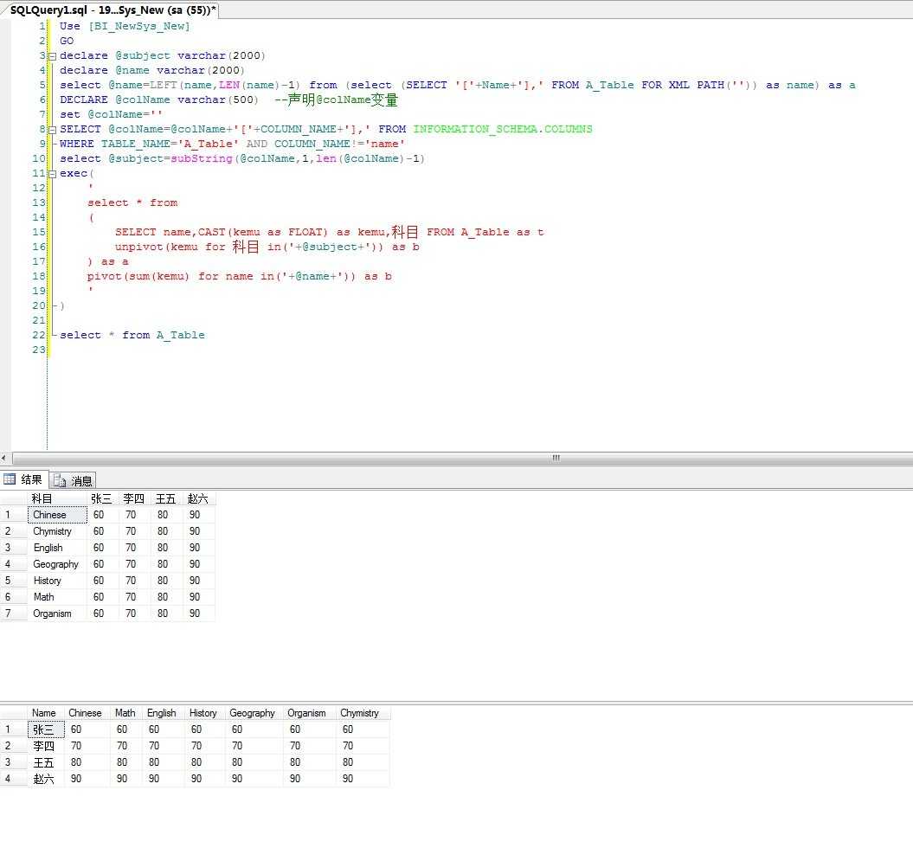
Task: Click the INFORMATION_SCHEMA.COLUMNS identifier
Action: [x=503, y=129]
